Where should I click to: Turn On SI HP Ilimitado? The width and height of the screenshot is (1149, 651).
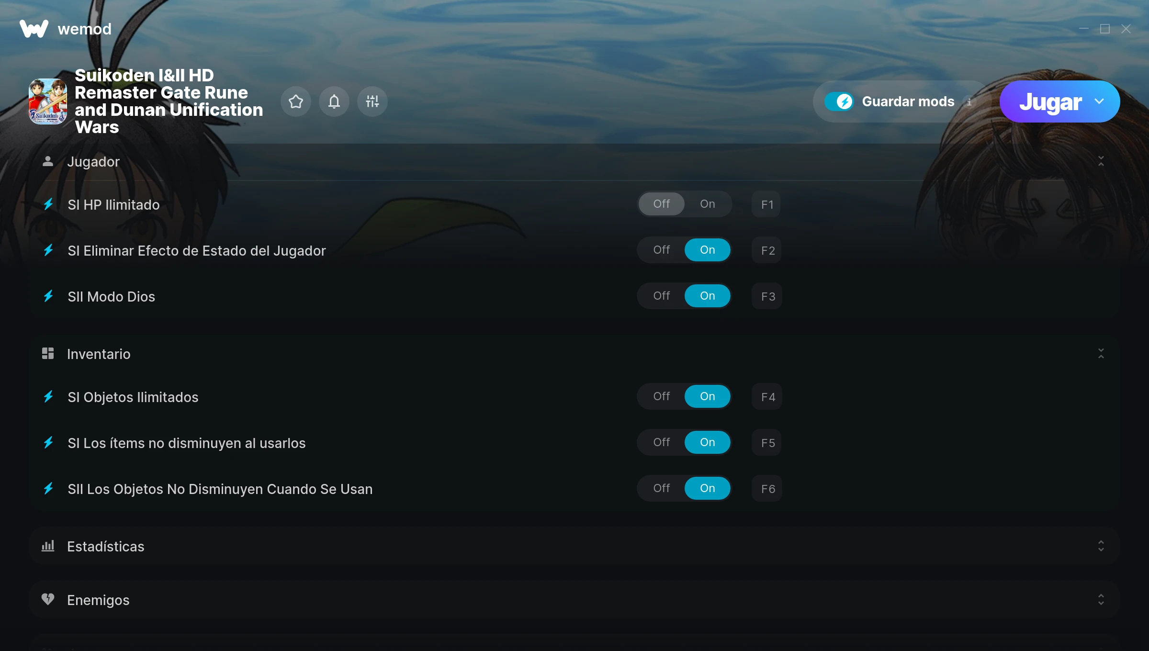point(707,204)
